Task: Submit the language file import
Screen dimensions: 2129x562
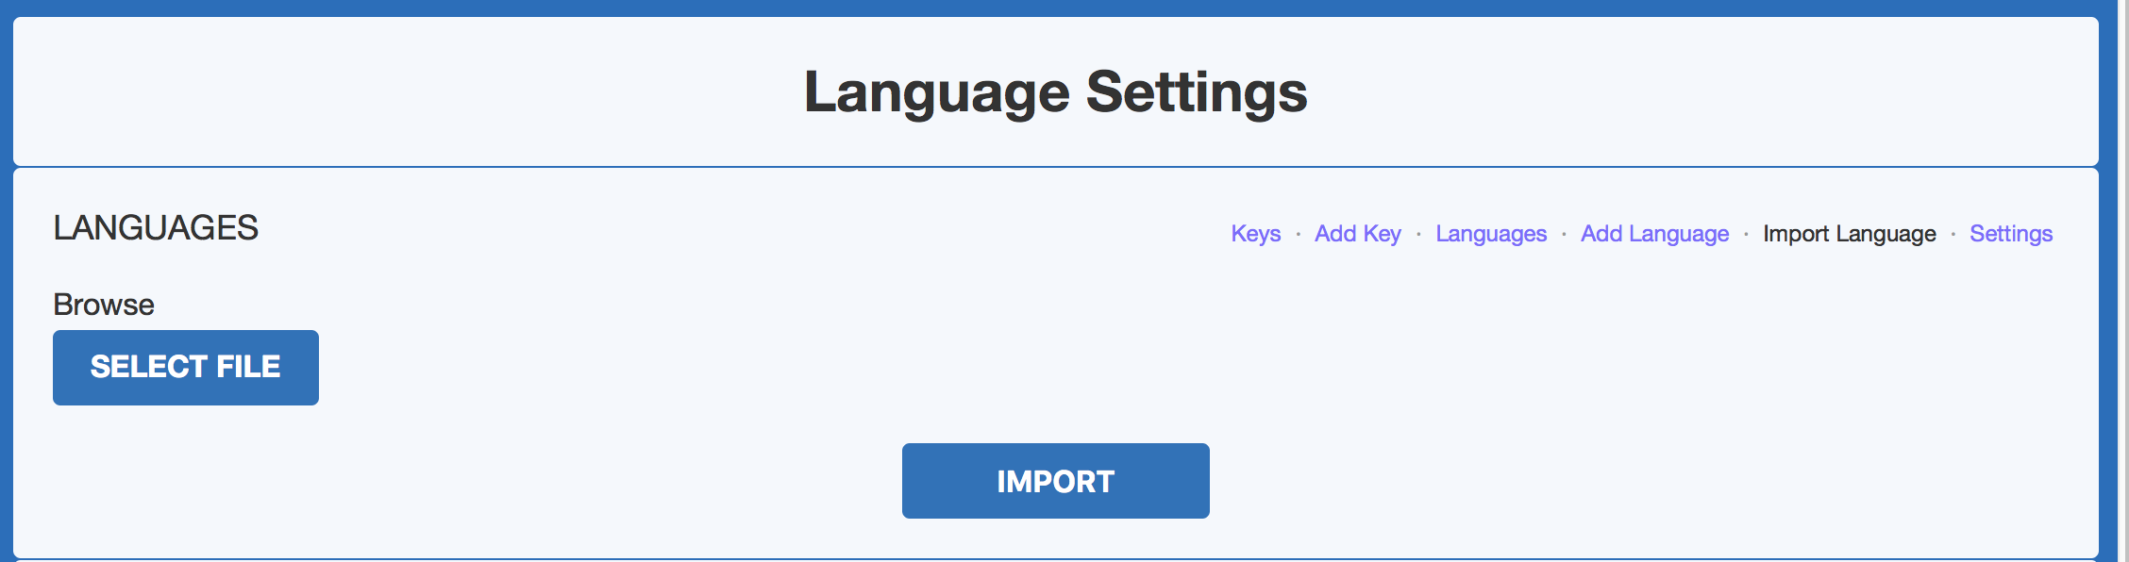Action: click(1055, 481)
